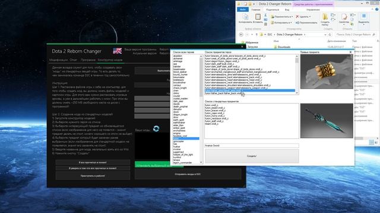Click the Copy icon in Explorer ribbon
The image size is (380, 213).
245,17
